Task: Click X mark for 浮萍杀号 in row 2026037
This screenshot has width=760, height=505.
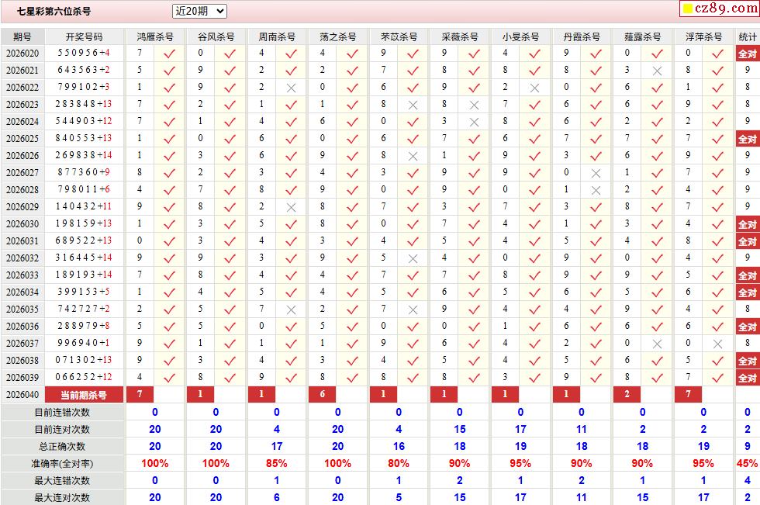Action: pyautogui.click(x=717, y=344)
